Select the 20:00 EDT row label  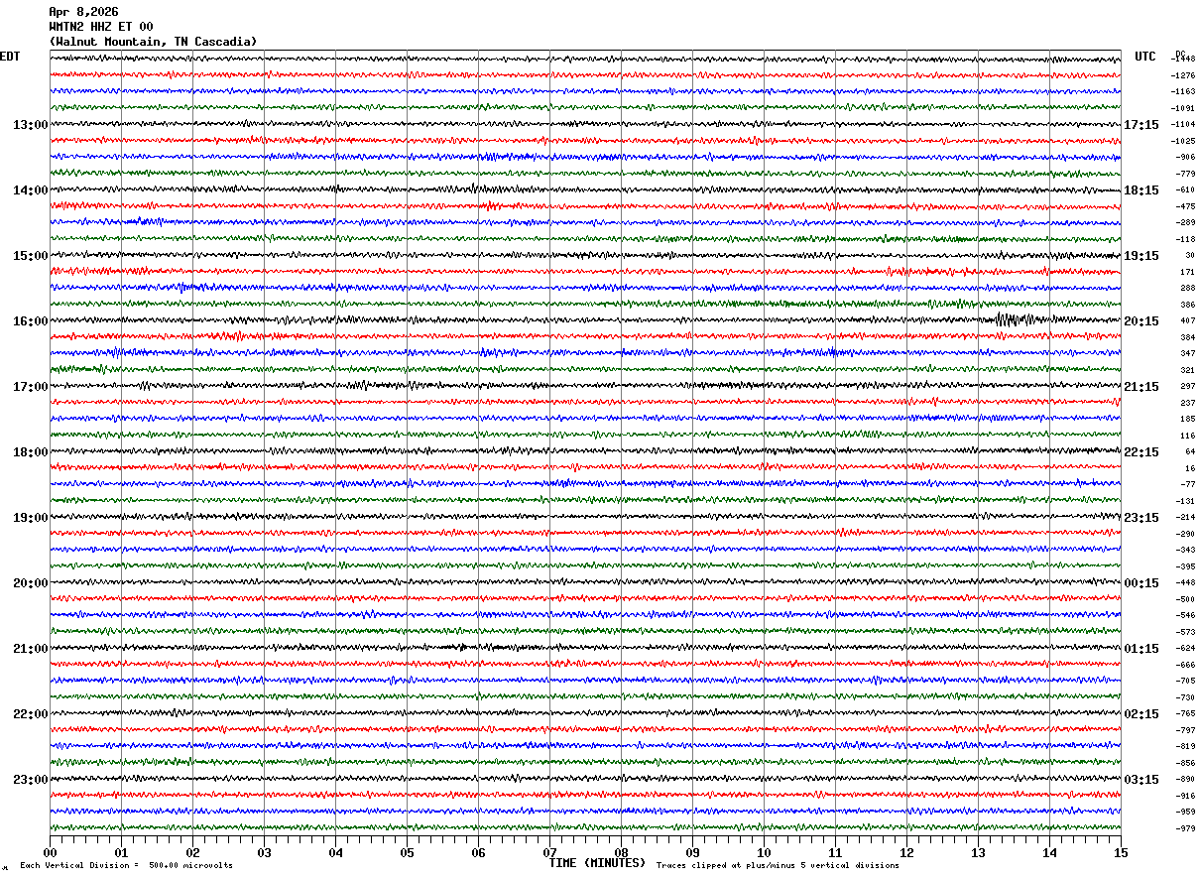30,583
